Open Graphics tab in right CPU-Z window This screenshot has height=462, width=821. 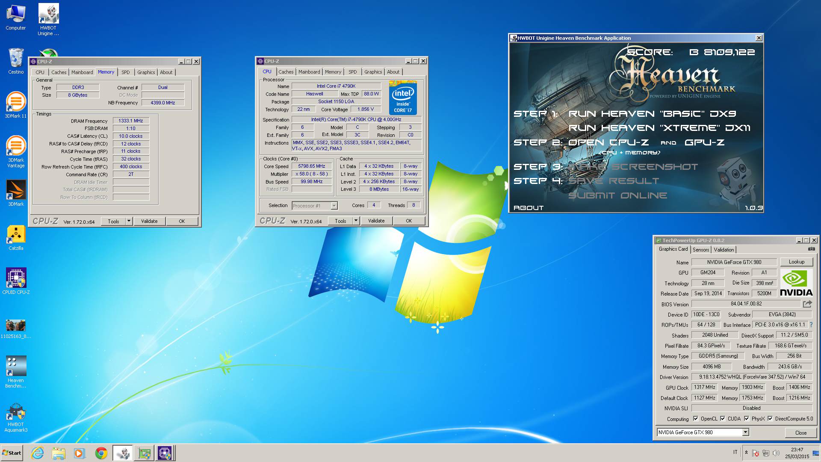click(373, 72)
